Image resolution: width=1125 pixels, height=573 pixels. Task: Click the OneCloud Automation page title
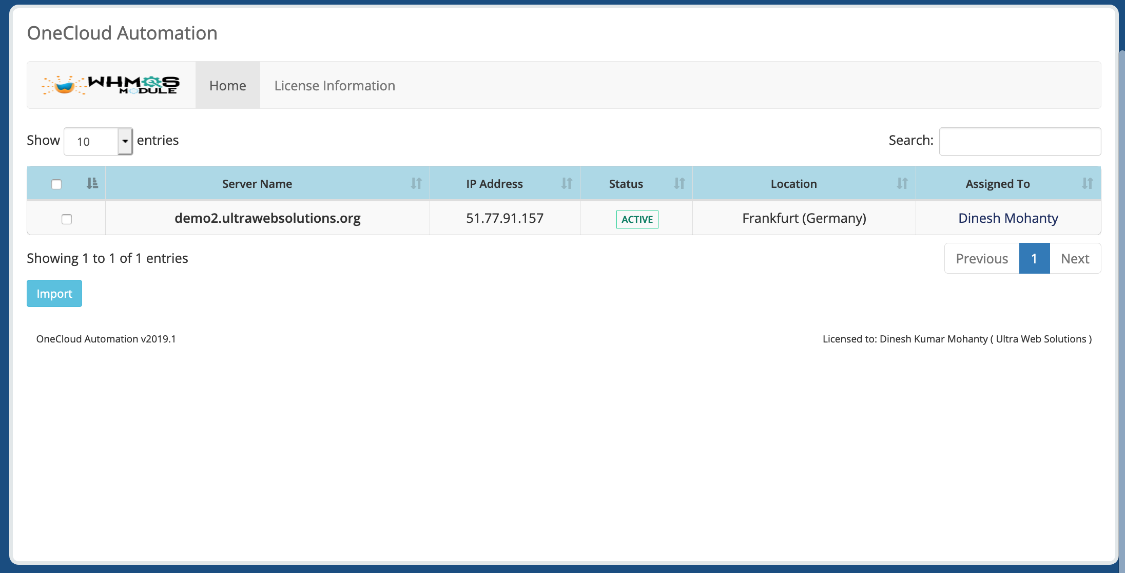pos(122,33)
